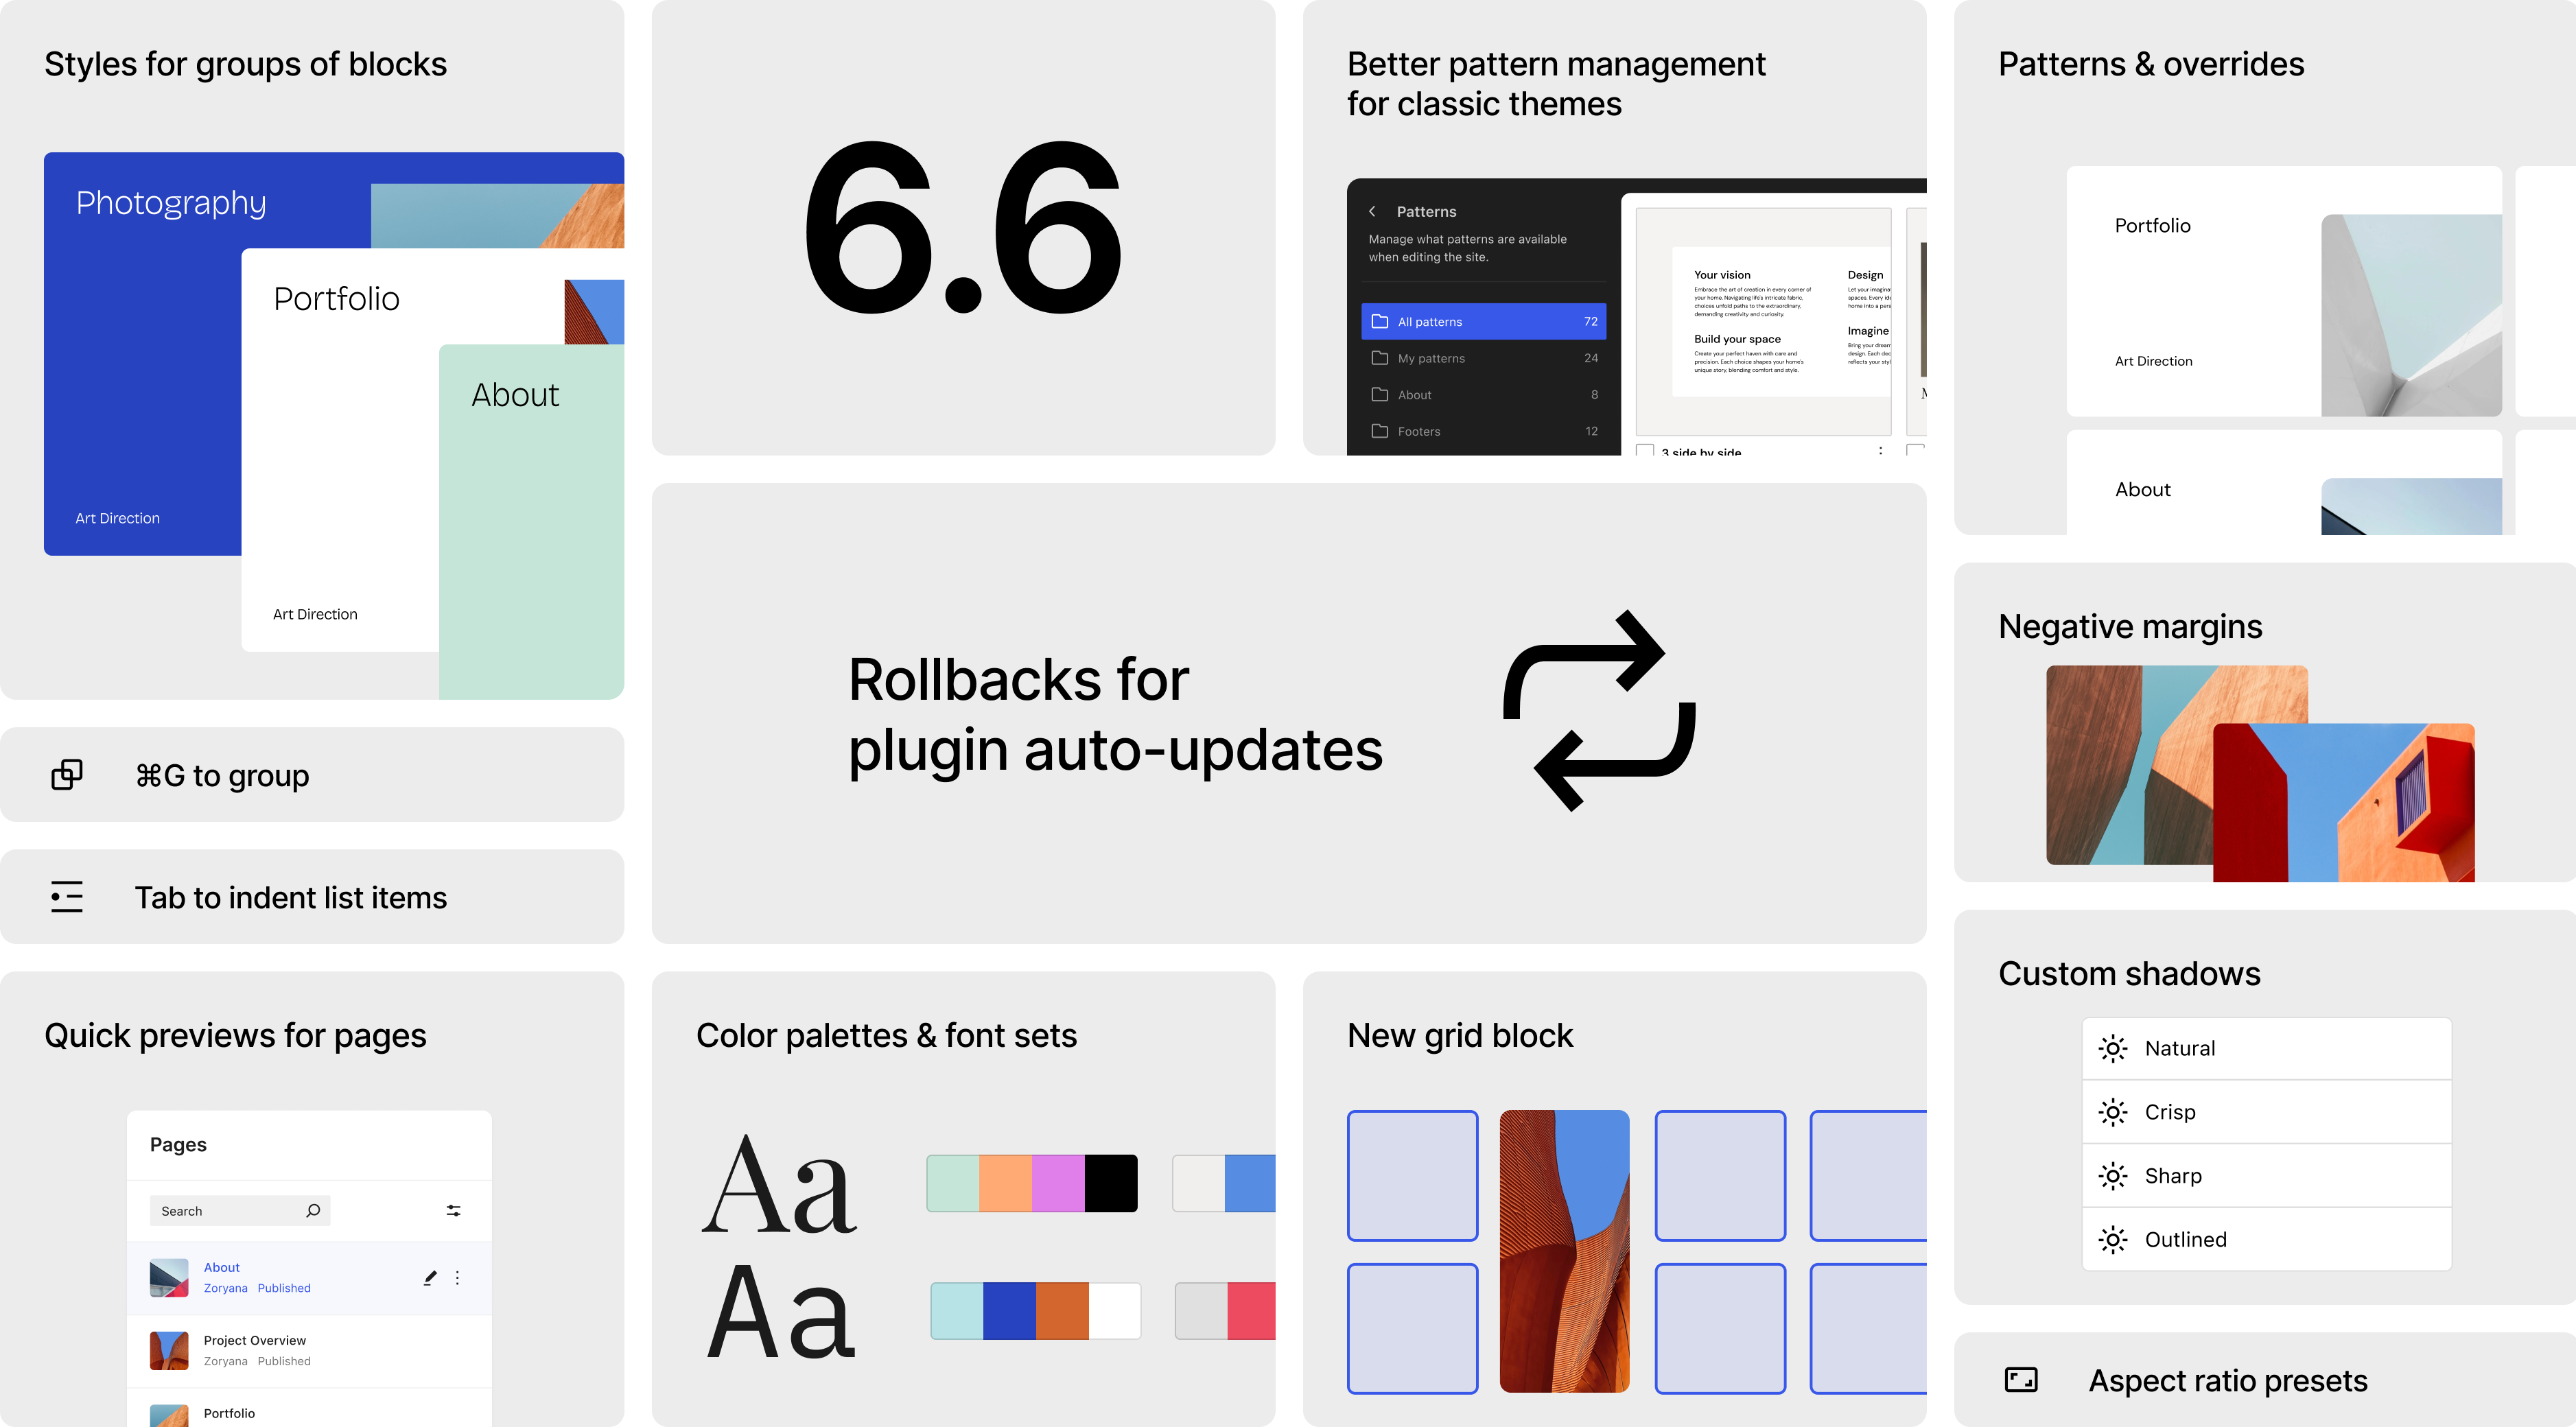Click the more options icon for About page
The image size is (2576, 1427).
455,1276
